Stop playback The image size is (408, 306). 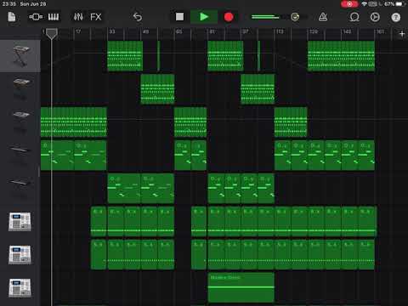click(x=179, y=17)
